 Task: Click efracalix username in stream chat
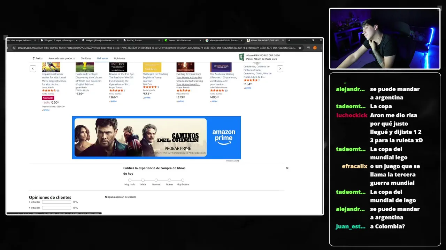point(354,166)
